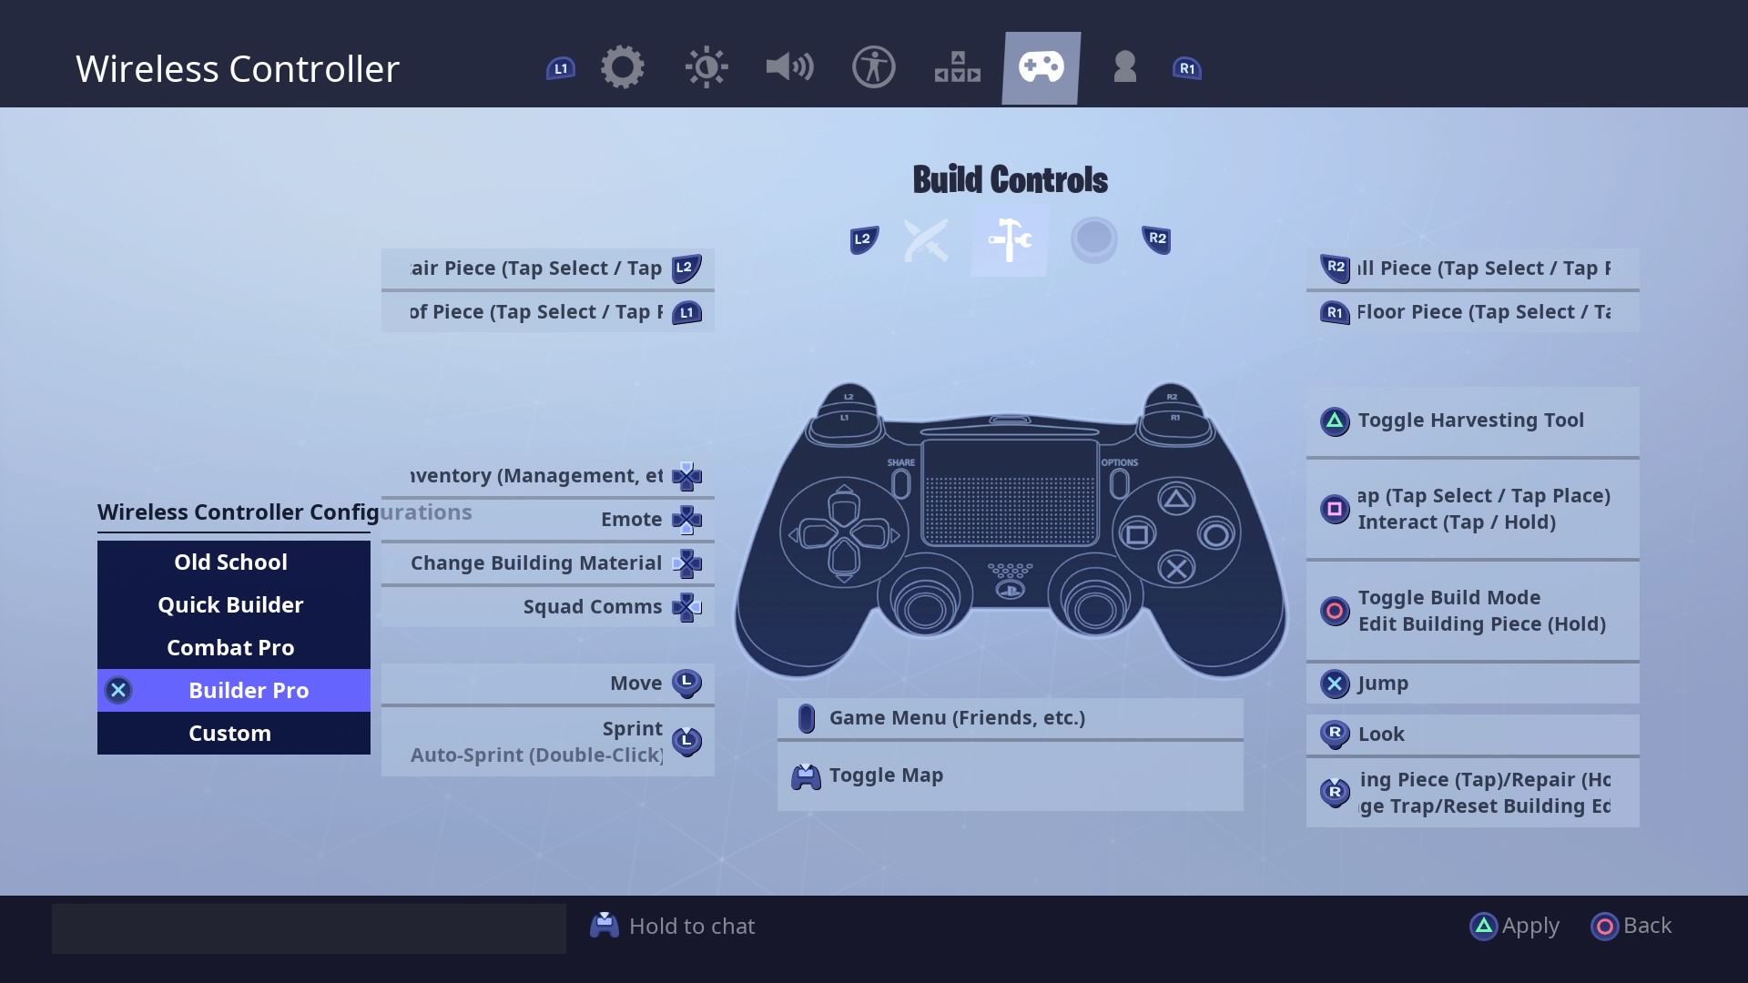Image resolution: width=1748 pixels, height=983 pixels.
Task: Expand the Custom configuration option
Action: pyautogui.click(x=230, y=732)
